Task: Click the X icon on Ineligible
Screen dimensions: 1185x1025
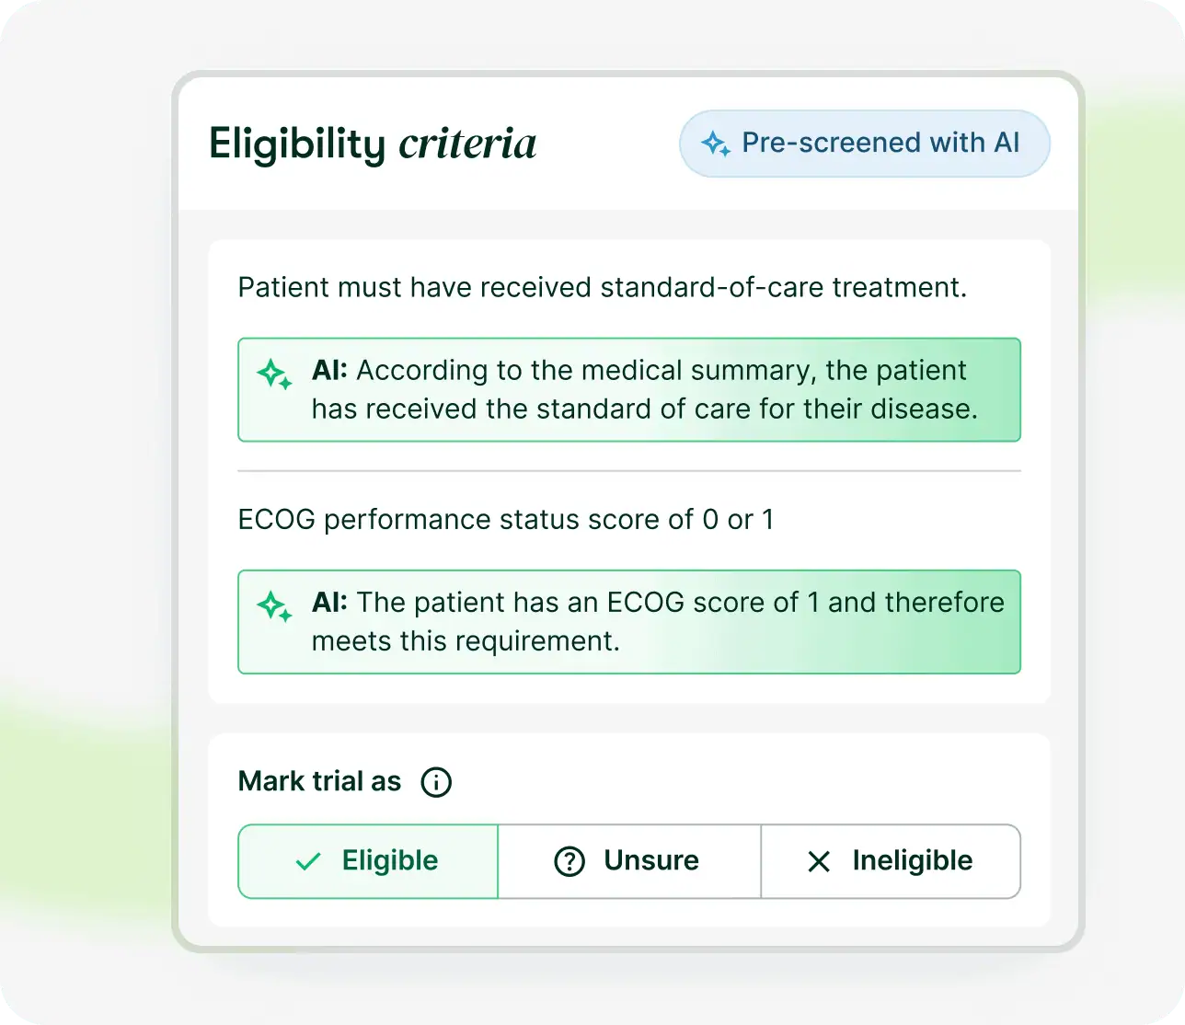Action: click(x=818, y=861)
